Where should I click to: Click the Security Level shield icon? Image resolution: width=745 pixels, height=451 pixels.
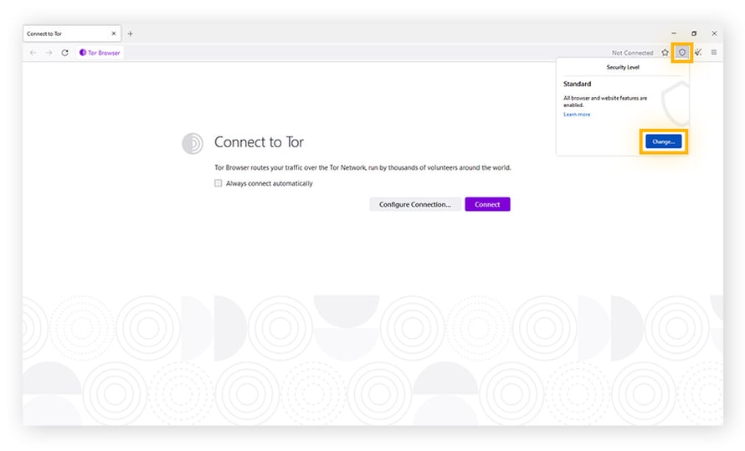point(682,53)
